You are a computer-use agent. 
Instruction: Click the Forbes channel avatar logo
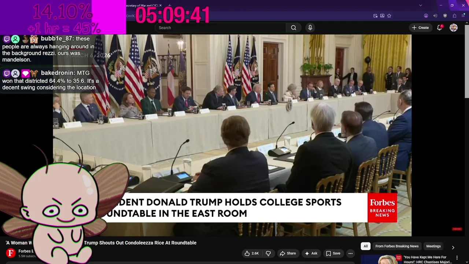pyautogui.click(x=11, y=253)
